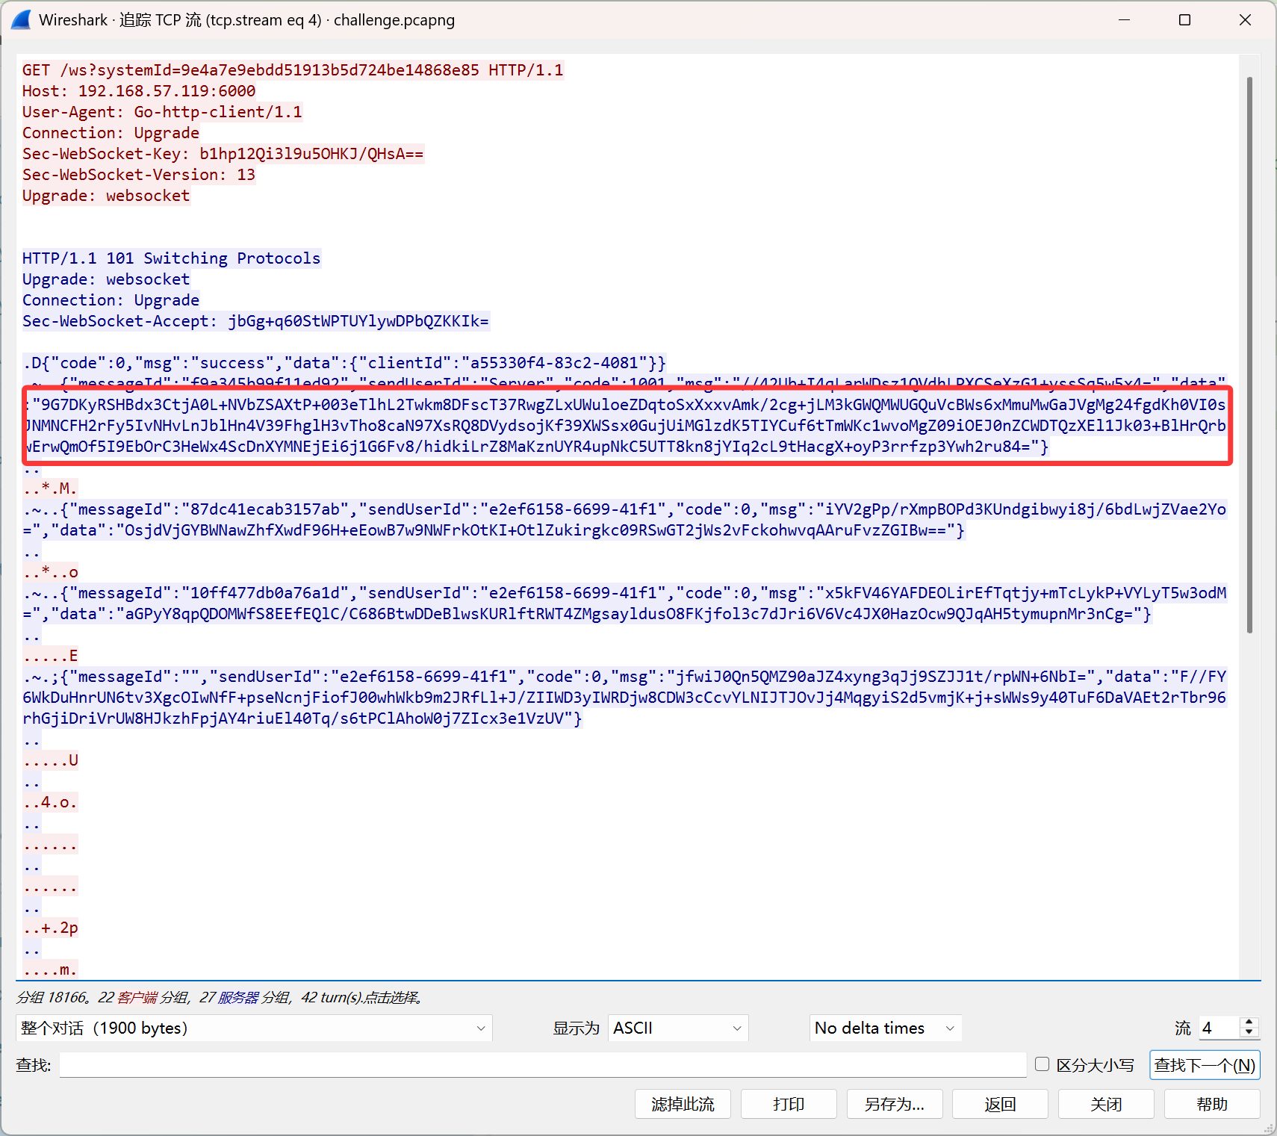Image resolution: width=1277 pixels, height=1136 pixels.
Task: Click the Sec-WebSocket-Accept header line
Action: coord(255,321)
